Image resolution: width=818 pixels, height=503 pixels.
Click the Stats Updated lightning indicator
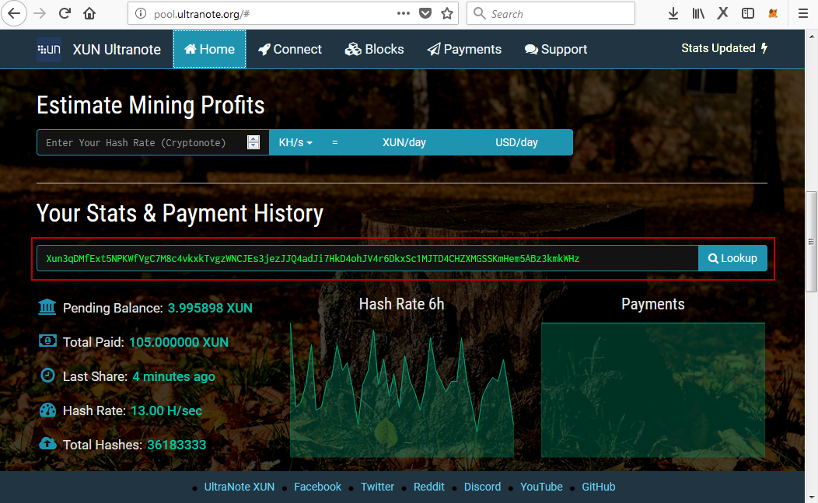[725, 48]
